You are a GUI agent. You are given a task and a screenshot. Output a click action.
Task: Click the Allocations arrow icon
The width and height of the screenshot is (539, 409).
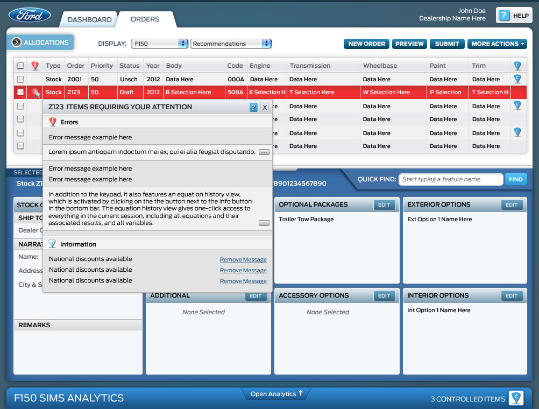click(x=16, y=43)
